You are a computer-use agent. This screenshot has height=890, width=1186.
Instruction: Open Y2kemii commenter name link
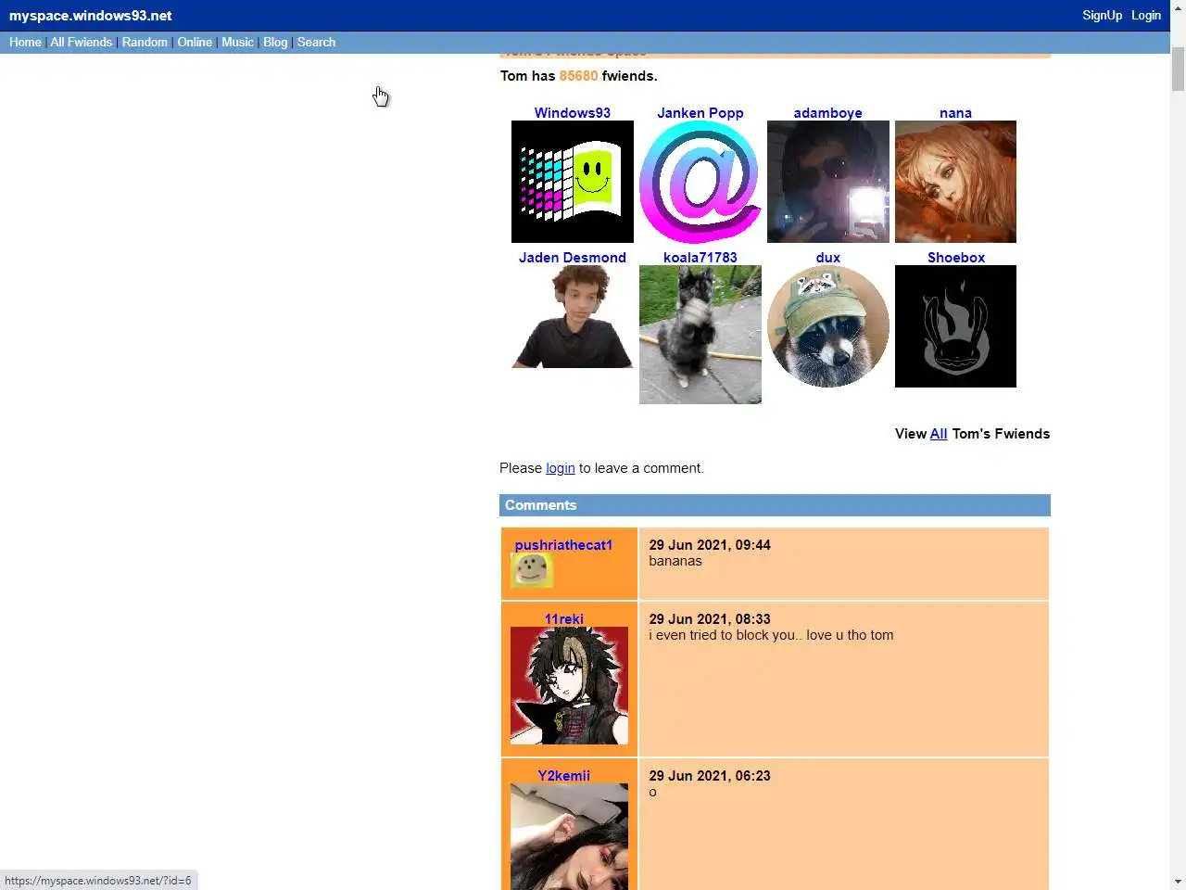click(564, 776)
